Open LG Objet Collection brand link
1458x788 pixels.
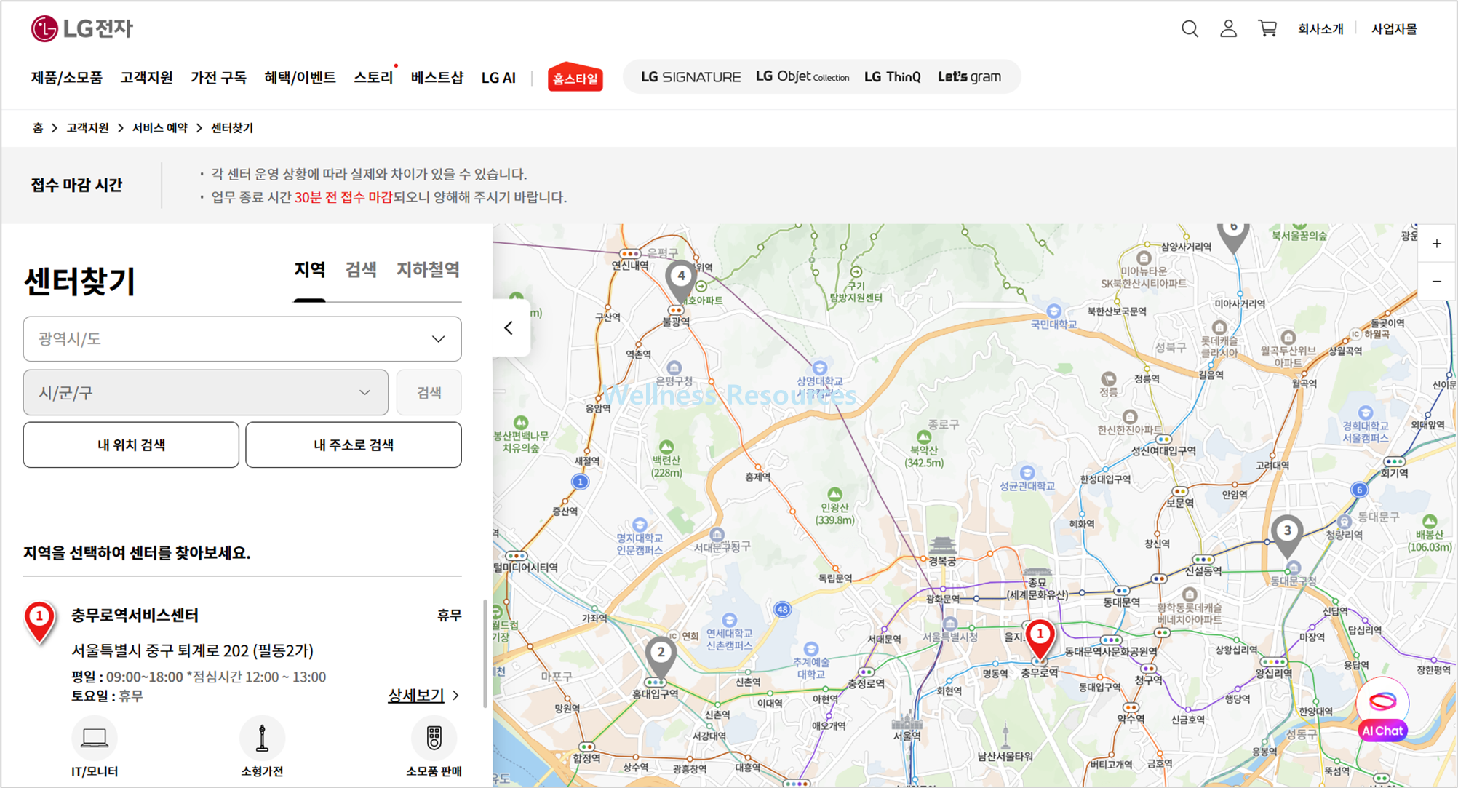tap(802, 76)
